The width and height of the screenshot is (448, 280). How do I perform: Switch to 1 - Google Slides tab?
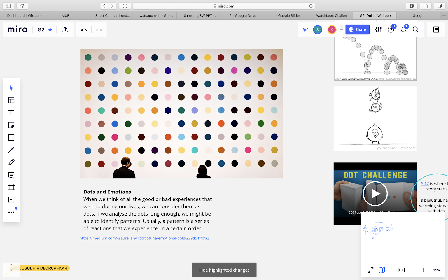287,16
